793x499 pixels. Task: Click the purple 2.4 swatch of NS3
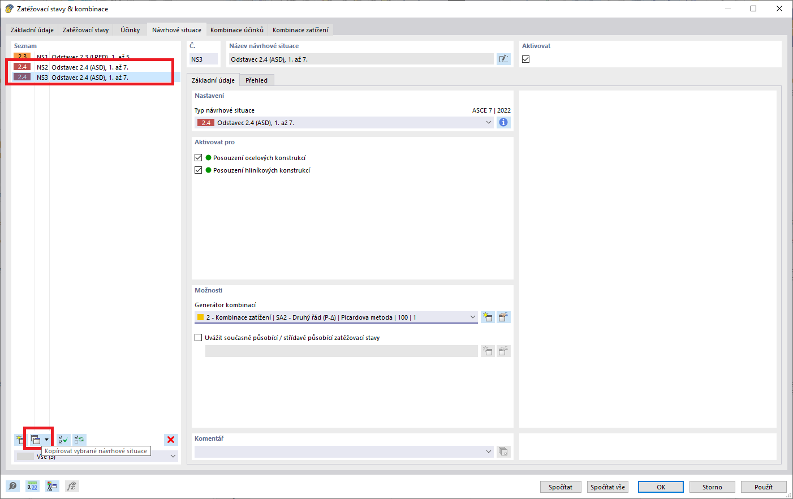[22, 77]
